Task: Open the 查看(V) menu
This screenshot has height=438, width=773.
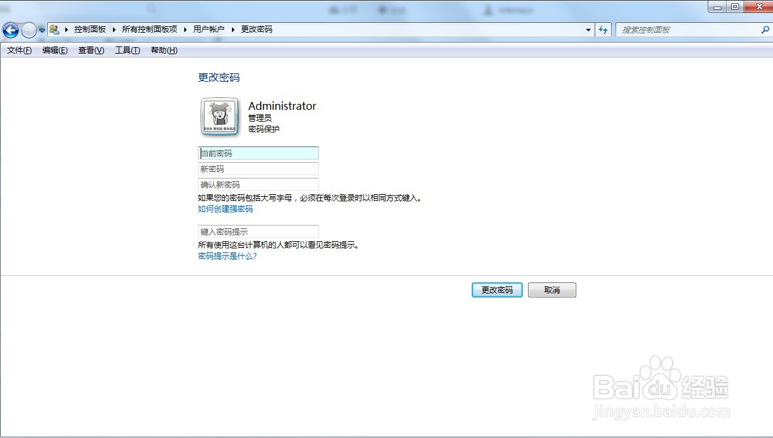Action: pos(91,50)
